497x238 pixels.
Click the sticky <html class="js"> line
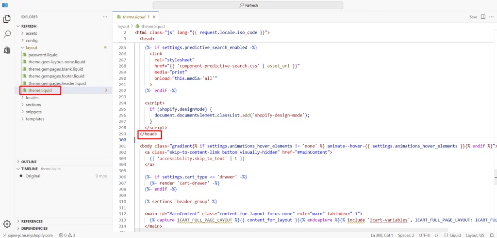202,32
